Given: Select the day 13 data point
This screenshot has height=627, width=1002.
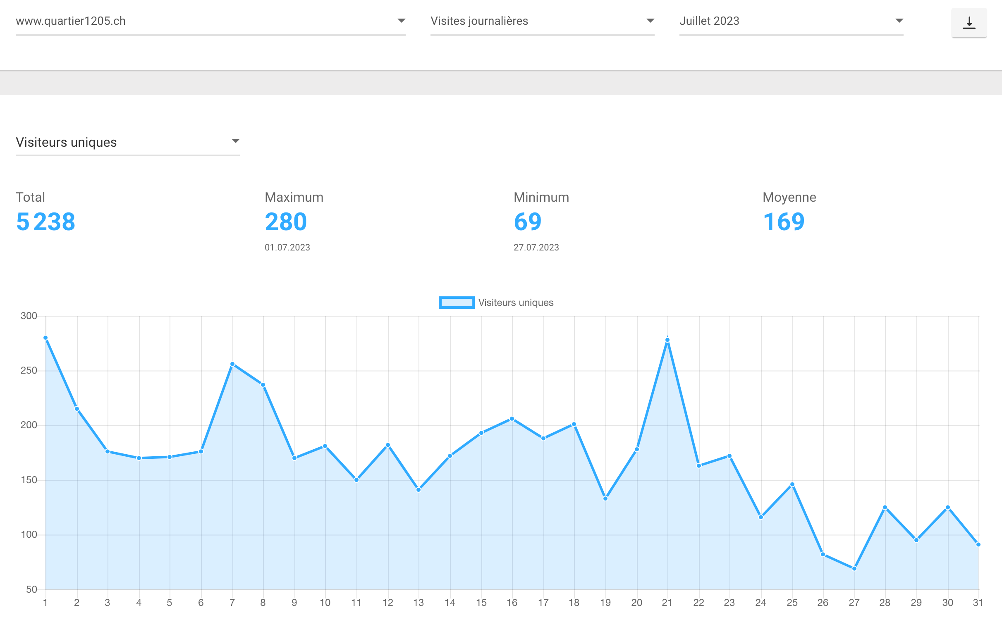Looking at the screenshot, I should pos(418,490).
